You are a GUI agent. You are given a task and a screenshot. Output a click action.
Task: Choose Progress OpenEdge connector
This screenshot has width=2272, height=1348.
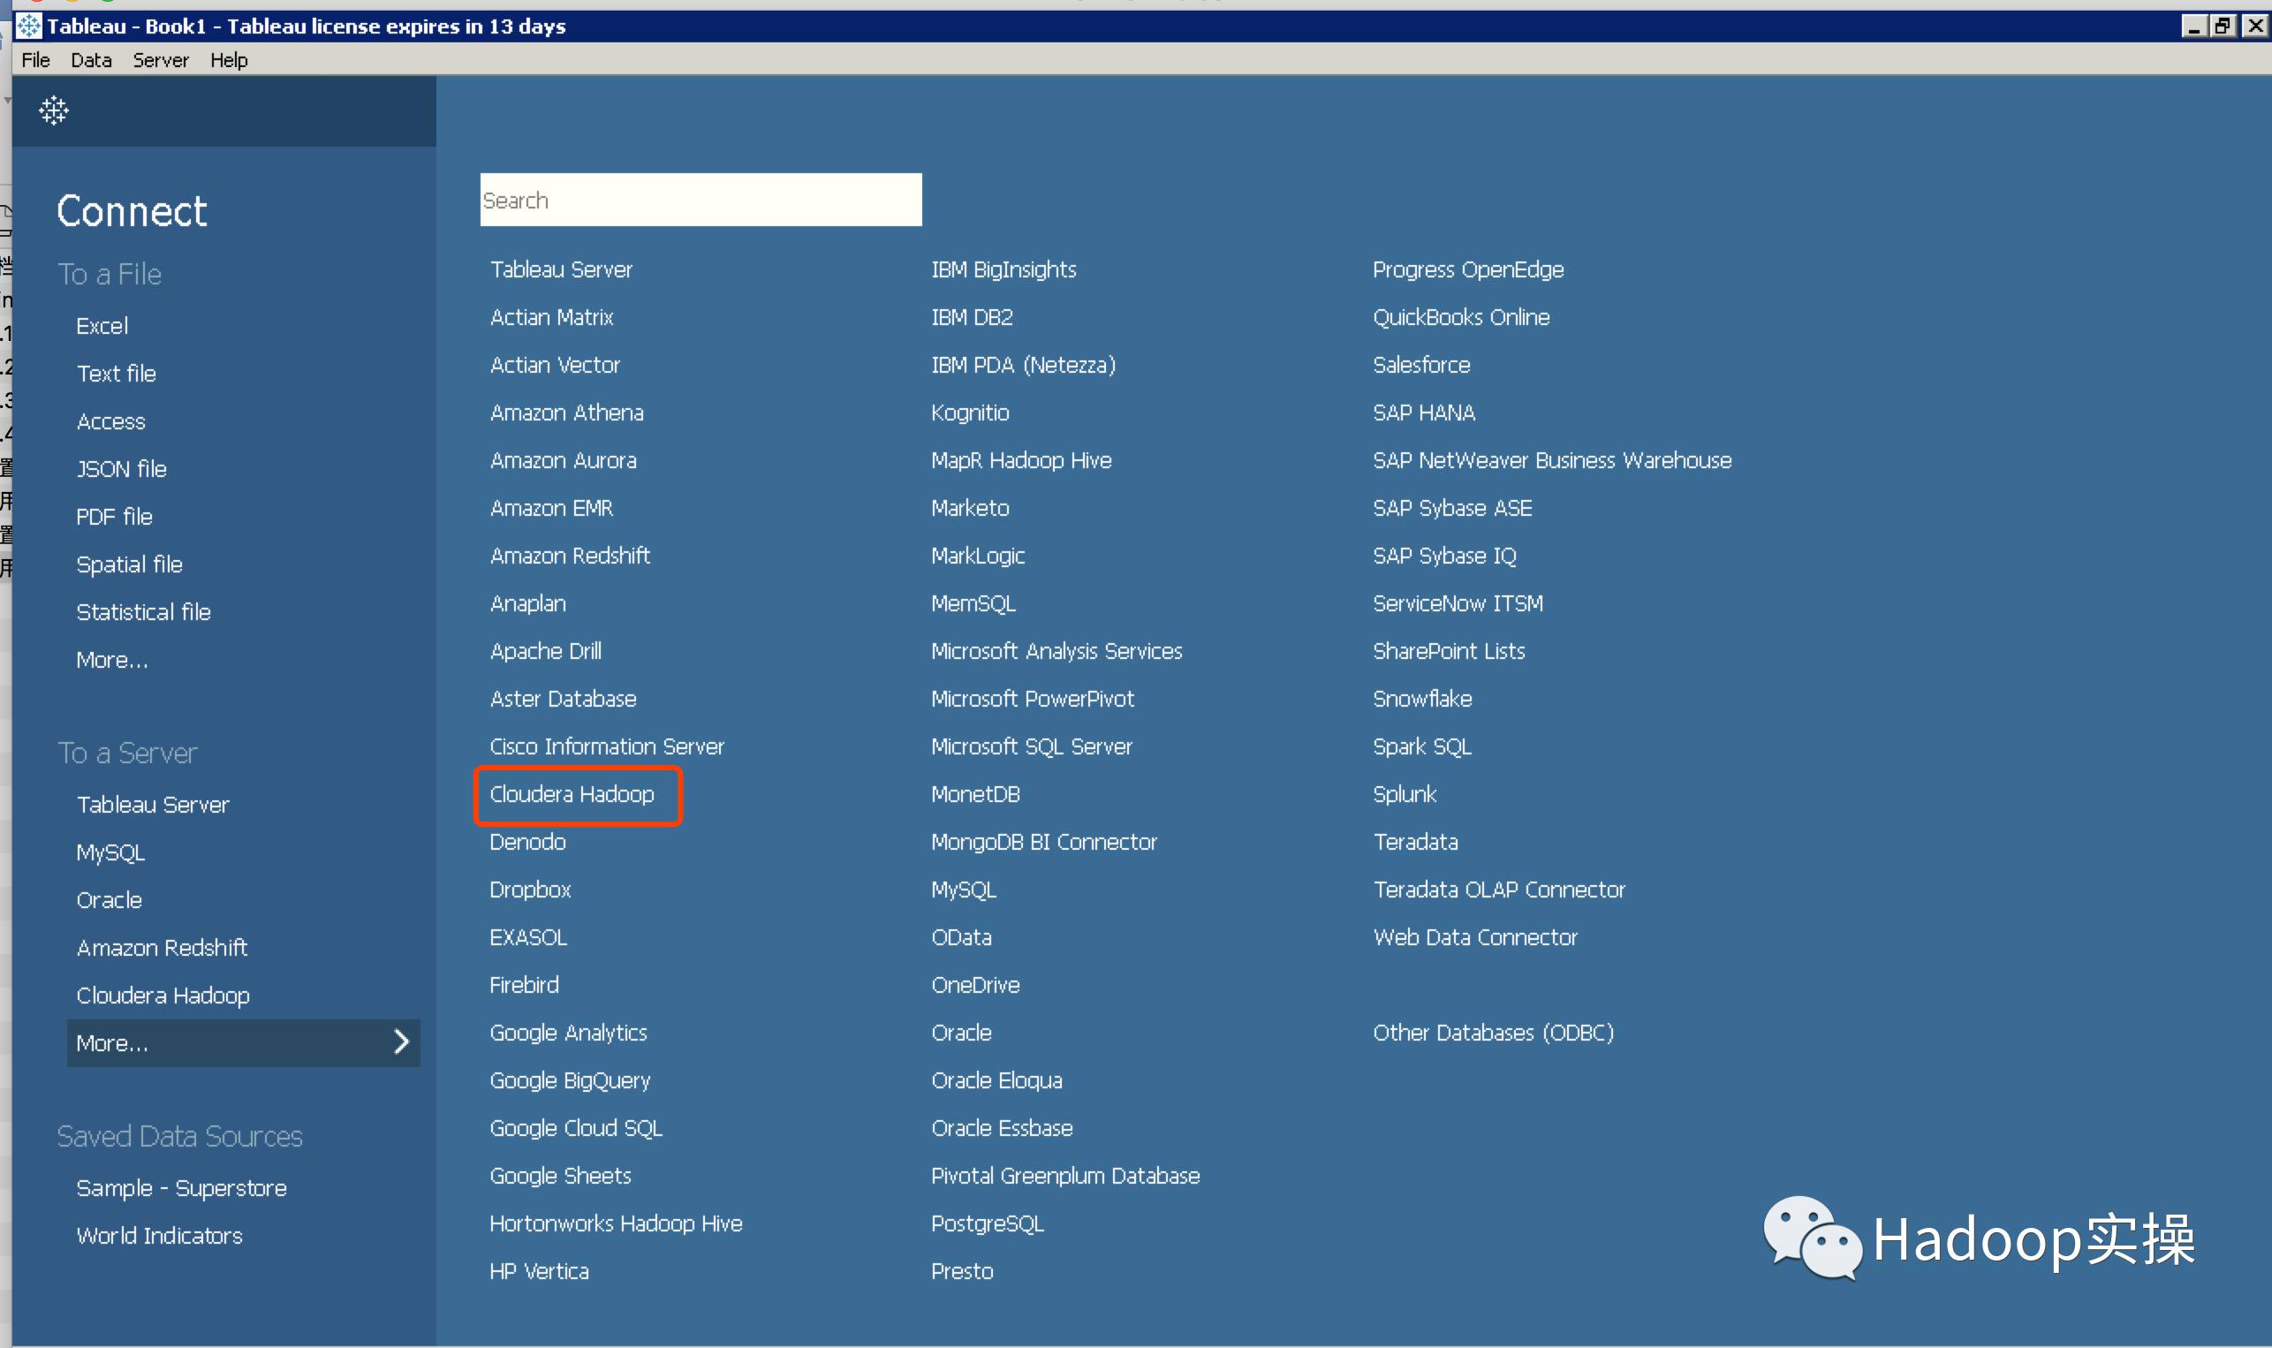(x=1468, y=269)
